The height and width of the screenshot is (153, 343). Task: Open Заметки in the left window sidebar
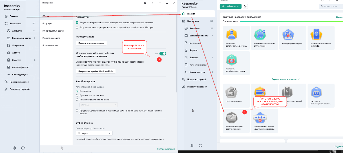[x=16, y=60]
